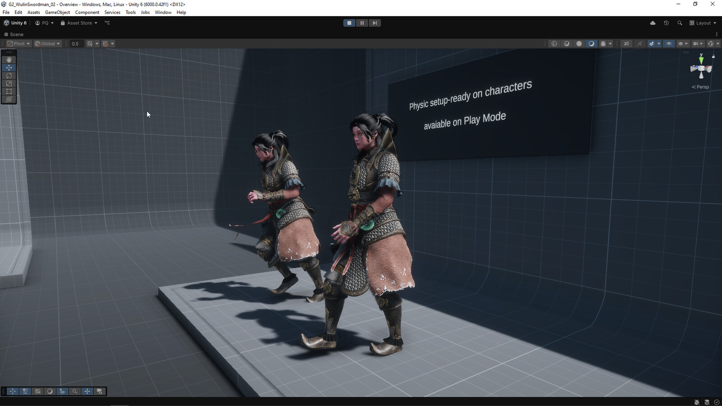Open Scene search overlay button
The width and height of the screenshot is (722, 406).
click(x=75, y=392)
